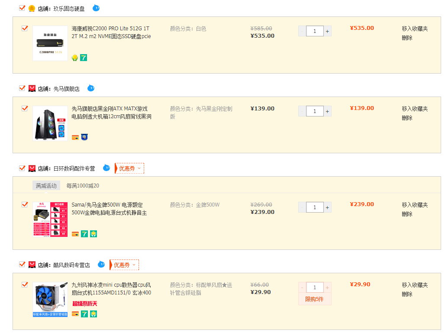Move 海康威视 SSD to favorites (移入收藏夹)

pyautogui.click(x=415, y=29)
